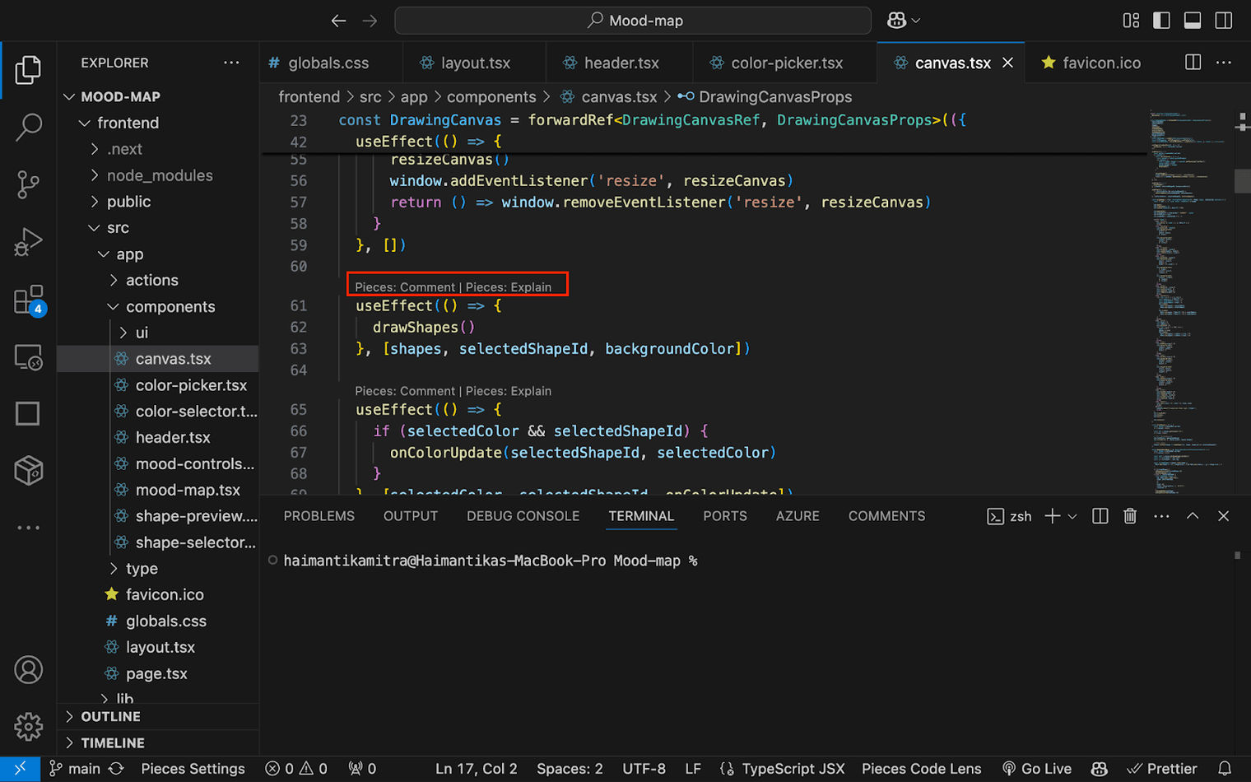1251x782 pixels.
Task: Open the PROBLEMS panel tab
Action: (x=319, y=516)
